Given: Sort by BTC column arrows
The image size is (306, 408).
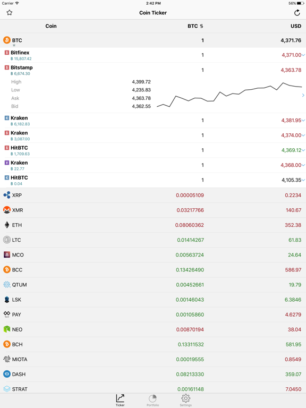Looking at the screenshot, I should coord(202,26).
